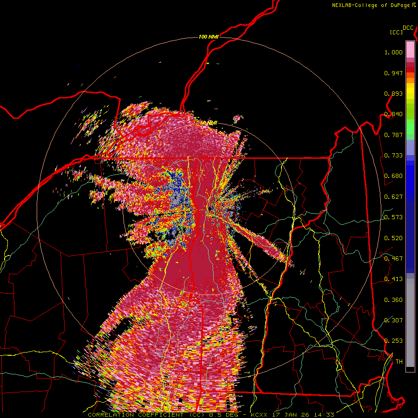418x418 pixels.
Task: Pick the gray segment of the color bar
Action: (410, 323)
